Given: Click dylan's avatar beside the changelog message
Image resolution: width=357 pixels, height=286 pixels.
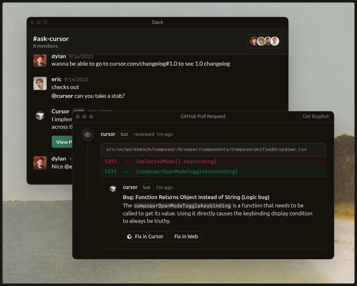Looking at the screenshot, I should tap(40, 60).
